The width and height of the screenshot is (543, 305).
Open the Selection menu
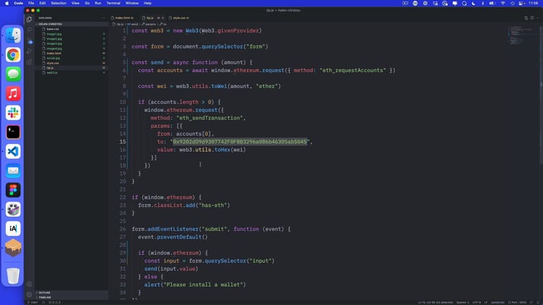tap(58, 3)
